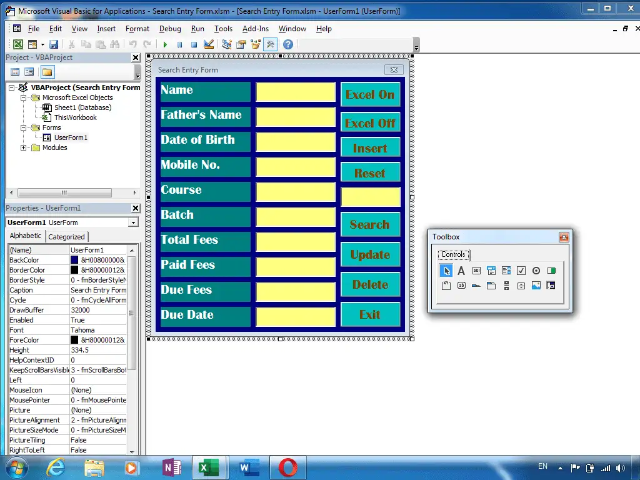The image size is (640, 480).
Task: Select the ComboBox tool in Toolbox
Action: coord(491,270)
